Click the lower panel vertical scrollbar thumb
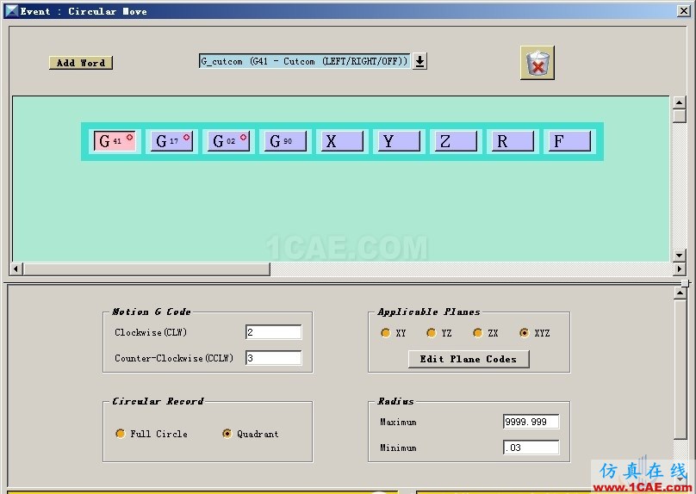696x494 pixels. [680, 369]
